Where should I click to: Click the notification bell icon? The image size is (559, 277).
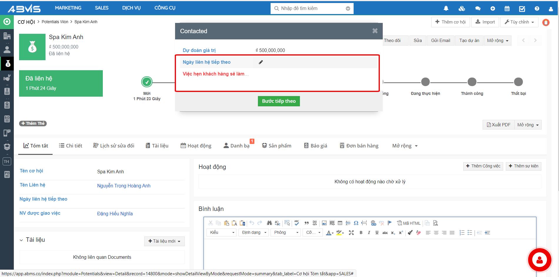(446, 9)
